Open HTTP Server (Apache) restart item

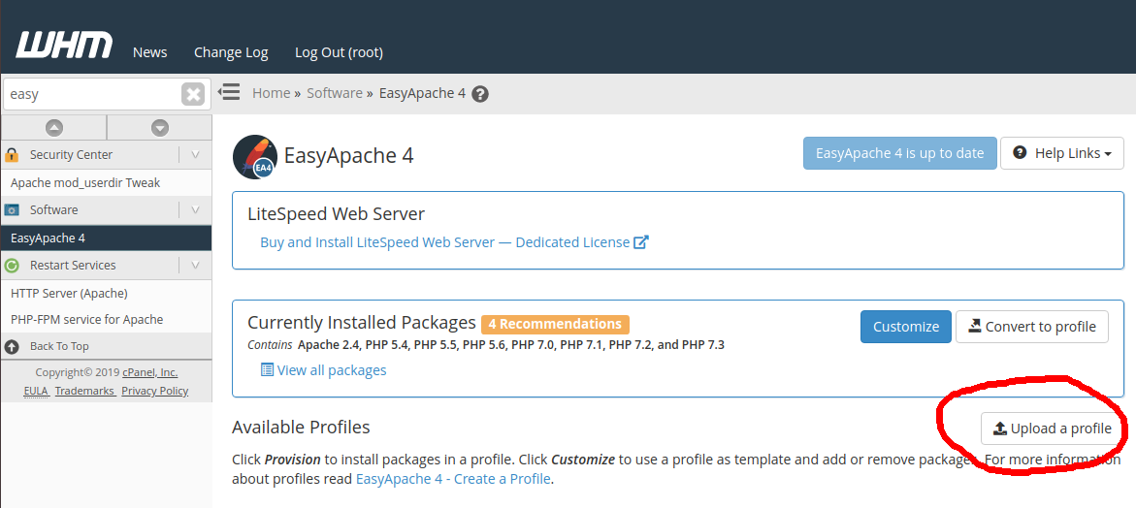(x=69, y=293)
